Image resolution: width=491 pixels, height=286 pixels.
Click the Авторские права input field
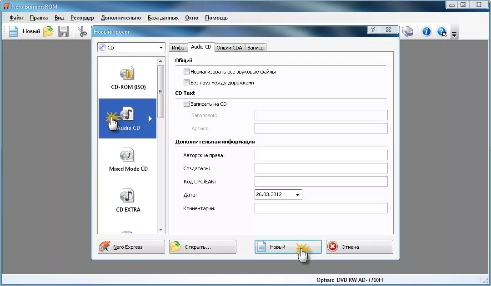(321, 155)
